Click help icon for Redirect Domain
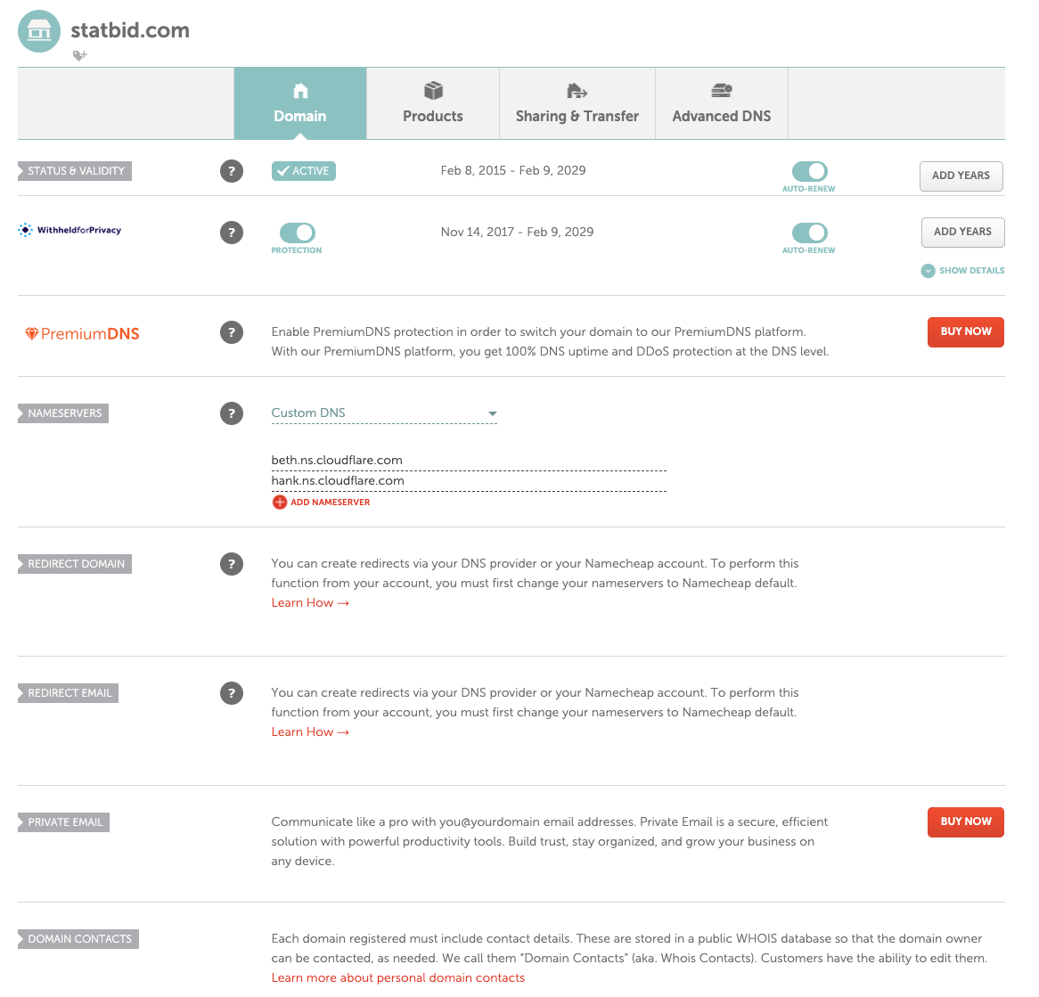Viewport: 1039px width, 997px height. [x=232, y=564]
